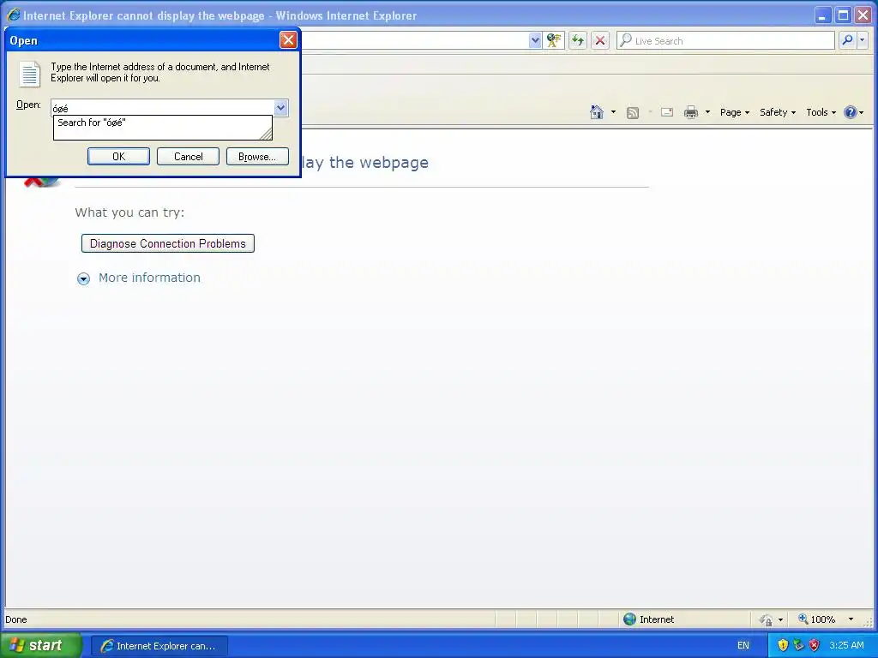Expand the Home button dropdown arrow
The image size is (878, 658).
click(613, 112)
